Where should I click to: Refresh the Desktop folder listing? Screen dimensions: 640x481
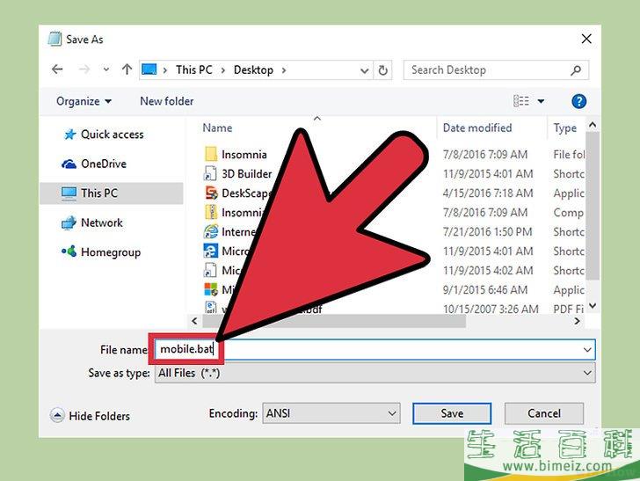click(x=383, y=70)
